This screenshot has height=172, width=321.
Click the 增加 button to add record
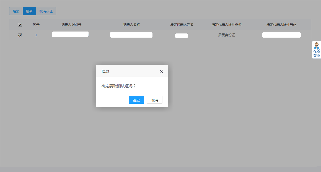15,11
